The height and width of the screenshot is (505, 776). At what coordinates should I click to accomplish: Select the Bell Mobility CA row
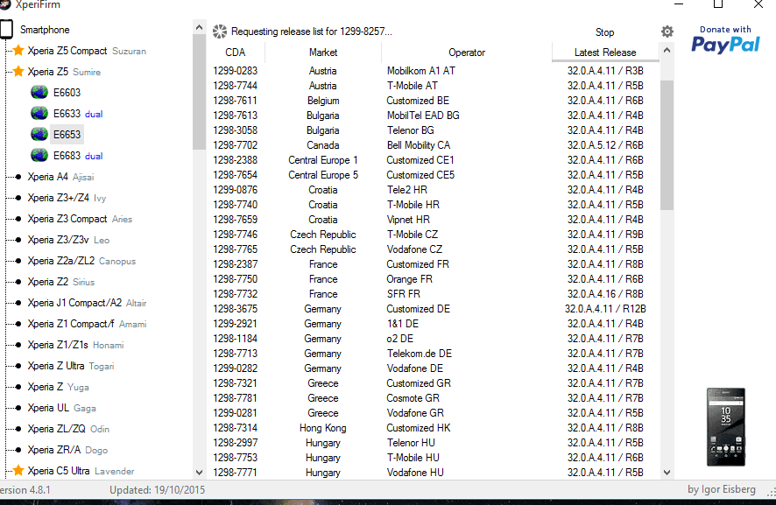433,145
